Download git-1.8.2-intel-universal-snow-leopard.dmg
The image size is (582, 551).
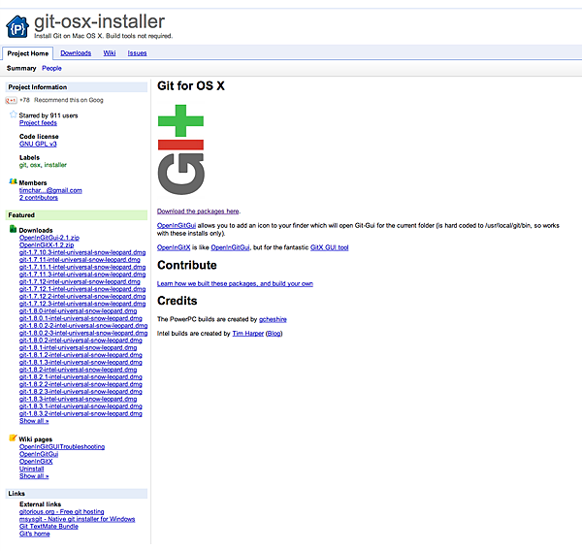point(78,370)
